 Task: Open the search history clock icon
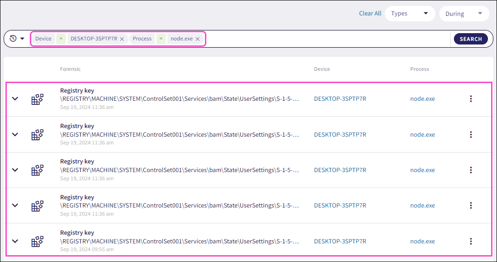[14, 39]
